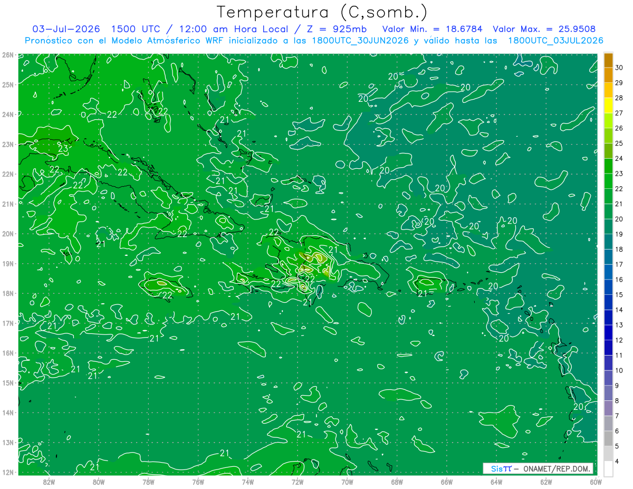The width and height of the screenshot is (633, 489).
Task: Click the "Sisπ" logo text
Action: coord(501,468)
